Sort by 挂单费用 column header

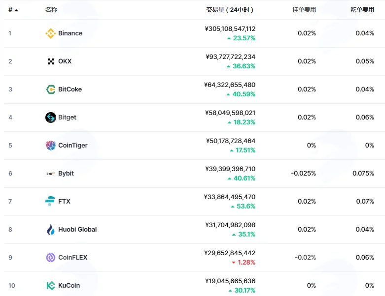(x=304, y=10)
